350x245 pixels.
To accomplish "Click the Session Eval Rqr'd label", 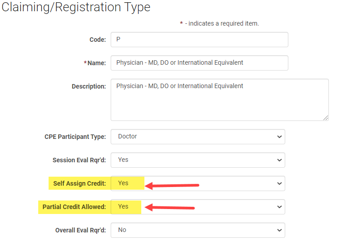I will 79,160.
